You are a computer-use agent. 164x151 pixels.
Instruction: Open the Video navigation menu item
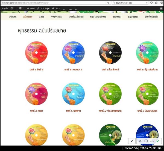pyautogui.click(x=41, y=17)
